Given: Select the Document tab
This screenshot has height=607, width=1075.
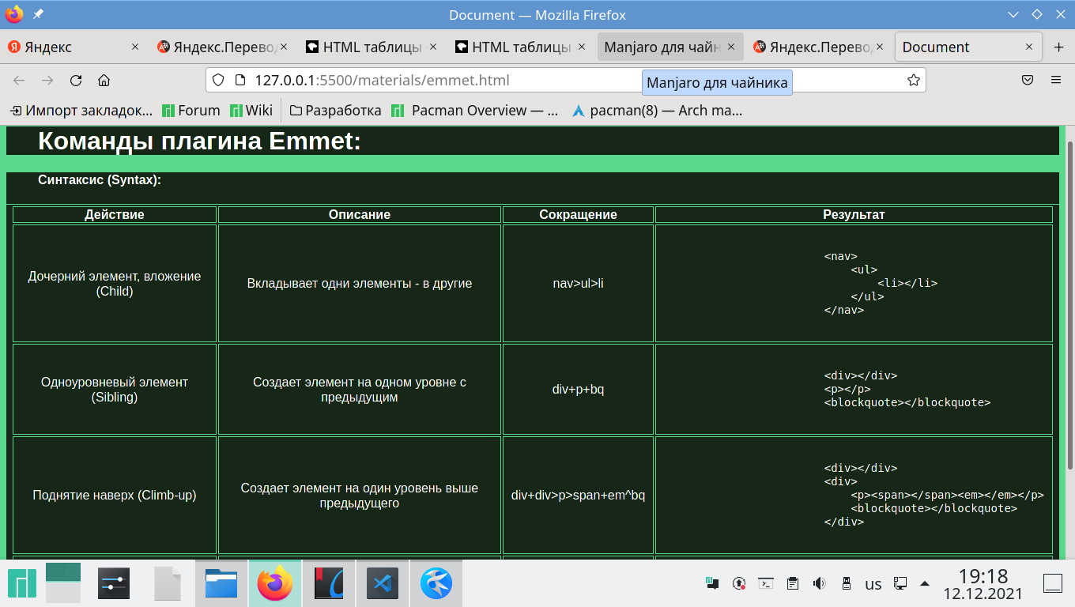Looking at the screenshot, I should tap(968, 47).
